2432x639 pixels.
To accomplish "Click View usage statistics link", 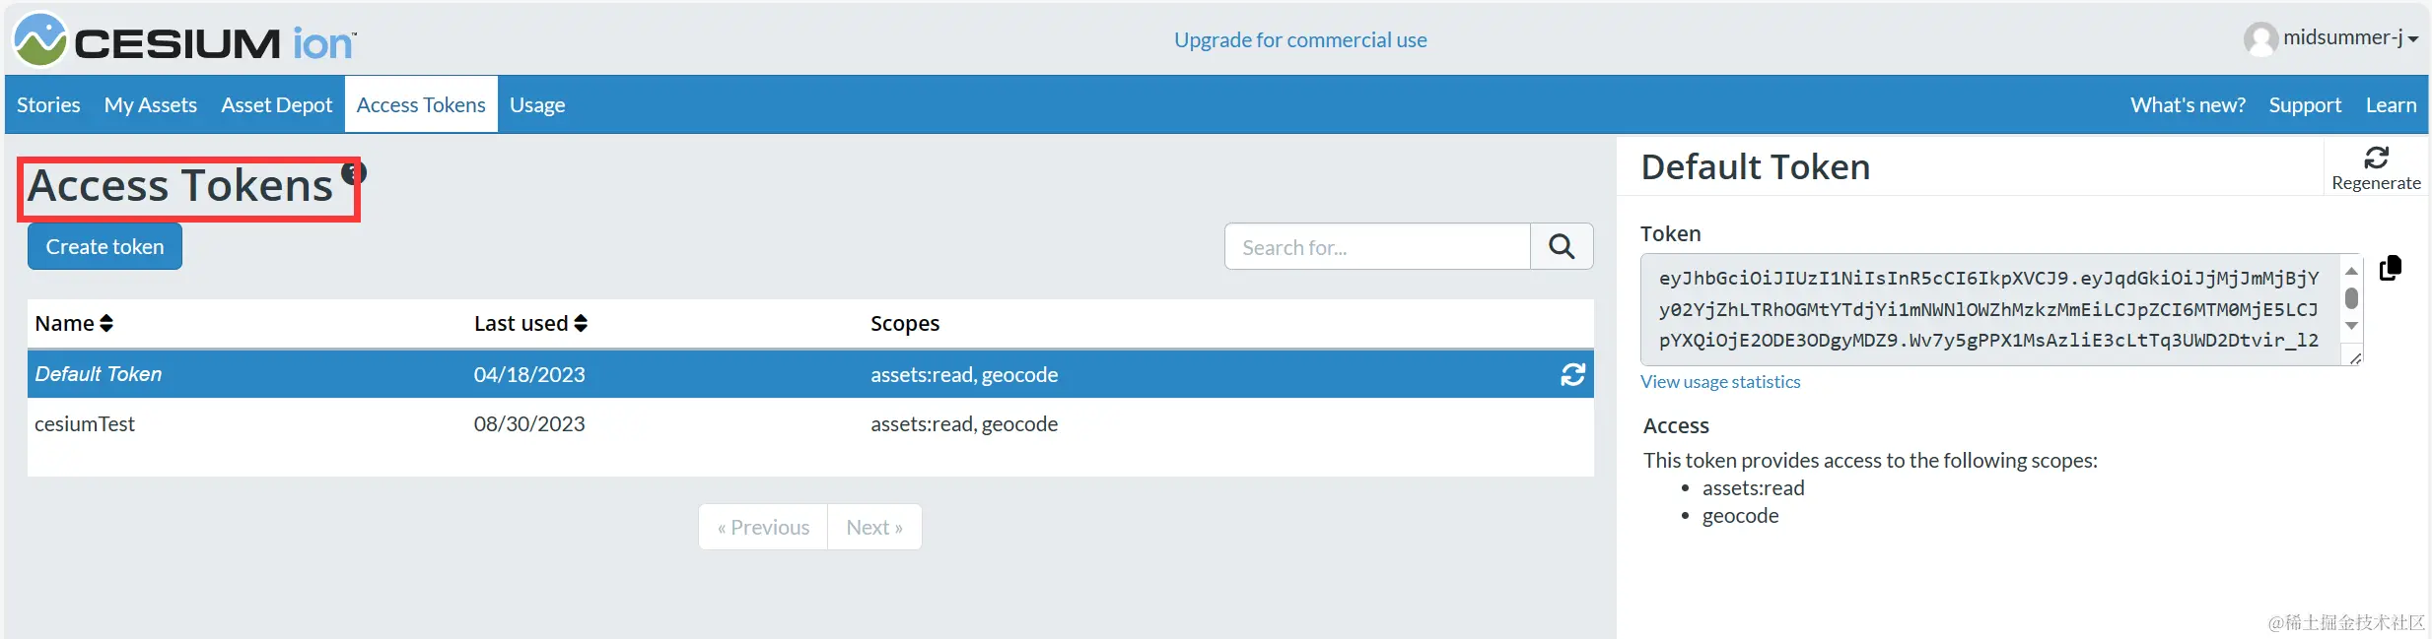I will (1720, 382).
